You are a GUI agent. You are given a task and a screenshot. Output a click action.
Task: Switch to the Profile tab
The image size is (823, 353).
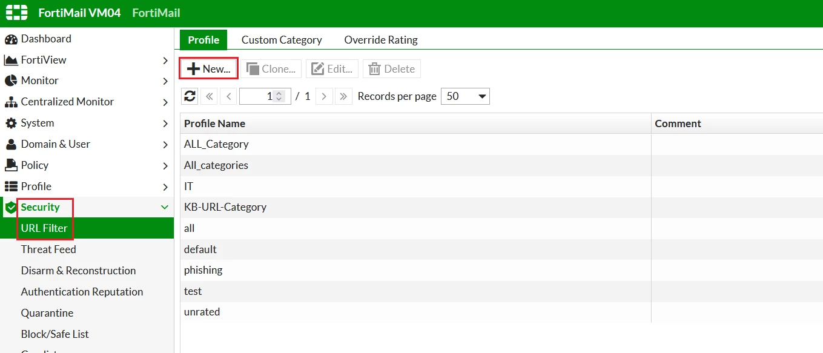(x=203, y=40)
